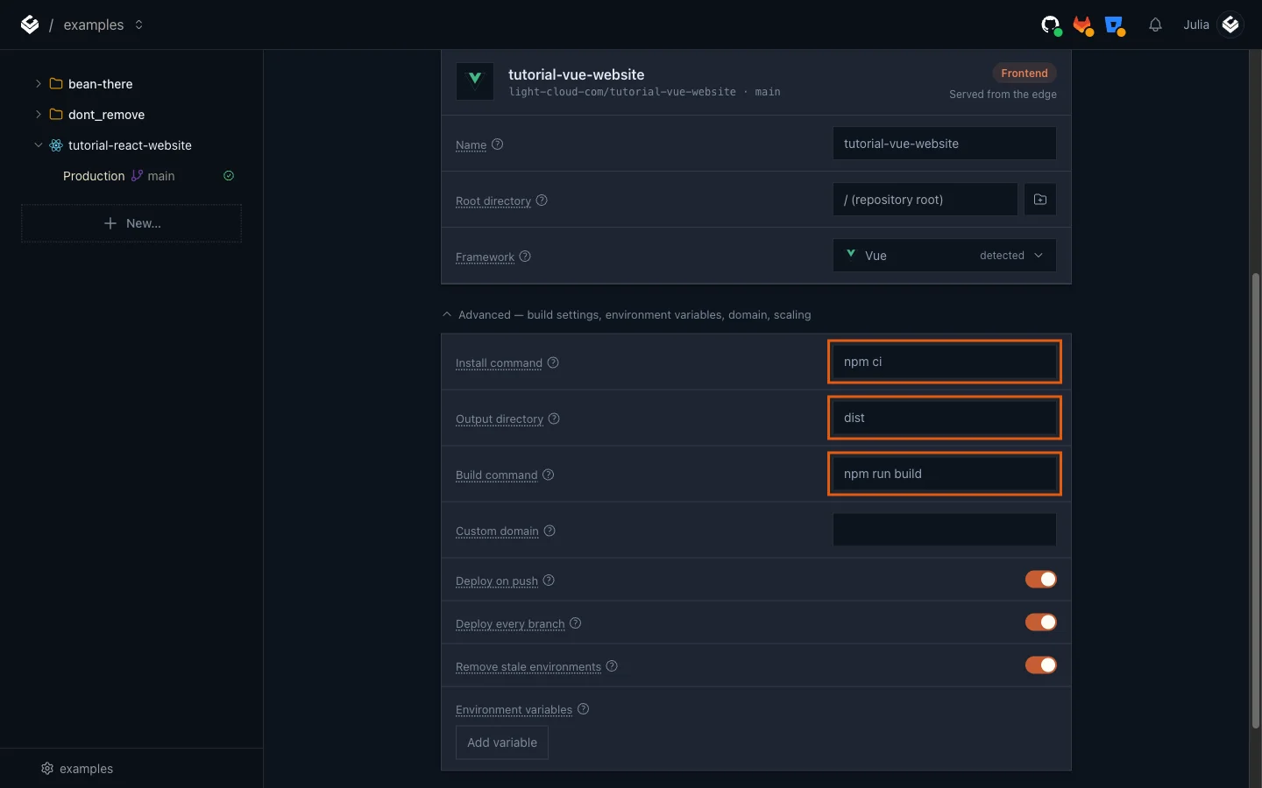Open the GitHub connection icon

point(1051,25)
